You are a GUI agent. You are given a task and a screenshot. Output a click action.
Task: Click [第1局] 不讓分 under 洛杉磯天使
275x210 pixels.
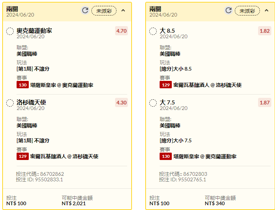point(33,140)
